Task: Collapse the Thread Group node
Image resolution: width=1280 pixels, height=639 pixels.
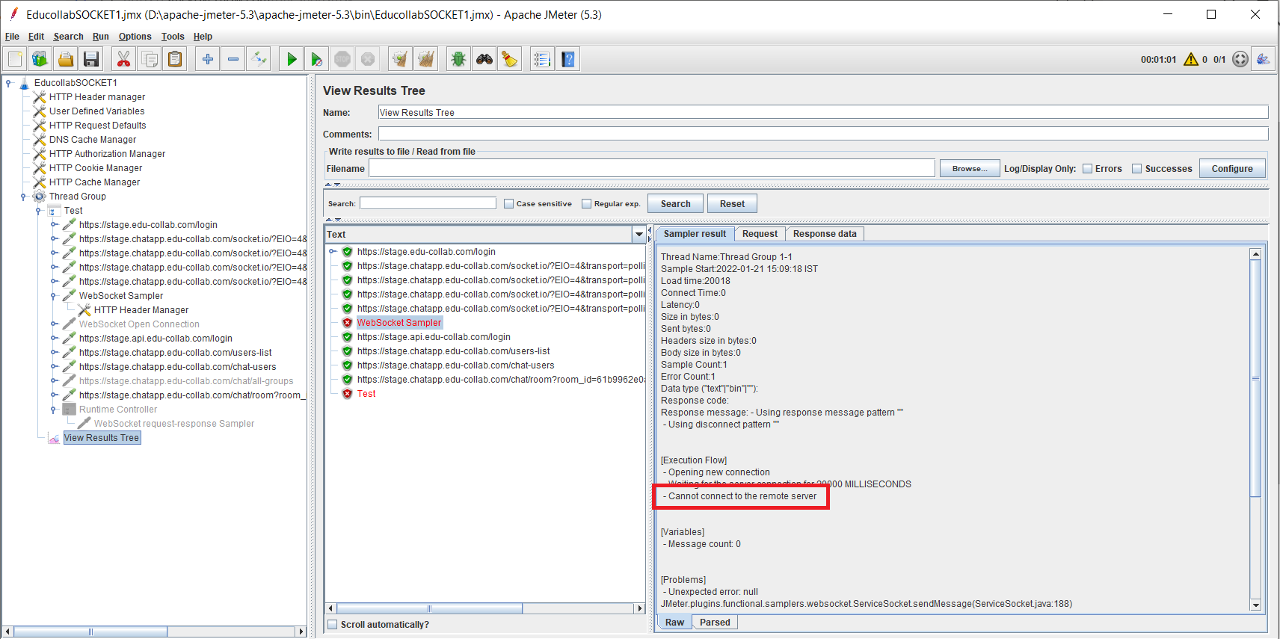Action: click(24, 197)
